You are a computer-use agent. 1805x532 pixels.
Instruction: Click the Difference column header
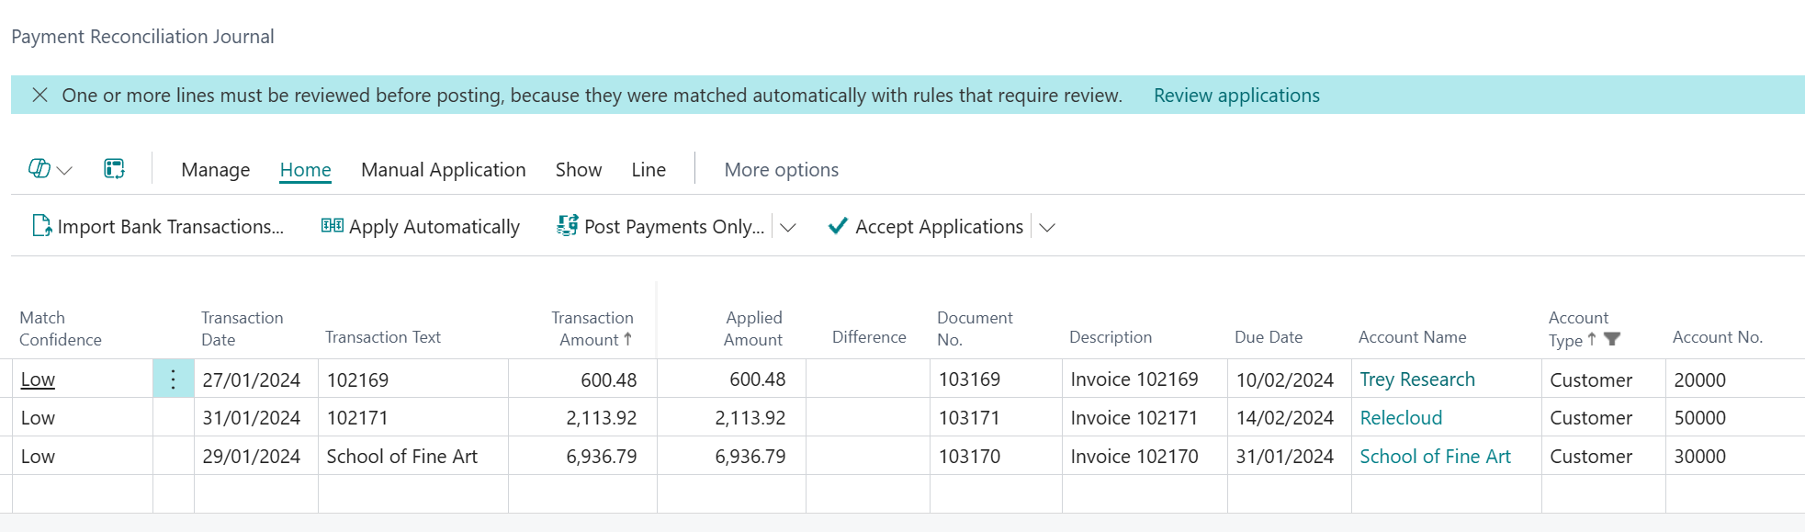(869, 337)
